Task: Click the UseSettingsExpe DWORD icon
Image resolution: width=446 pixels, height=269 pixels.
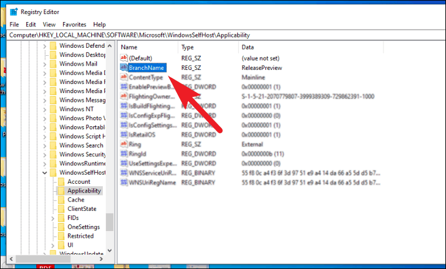Action: tap(124, 163)
